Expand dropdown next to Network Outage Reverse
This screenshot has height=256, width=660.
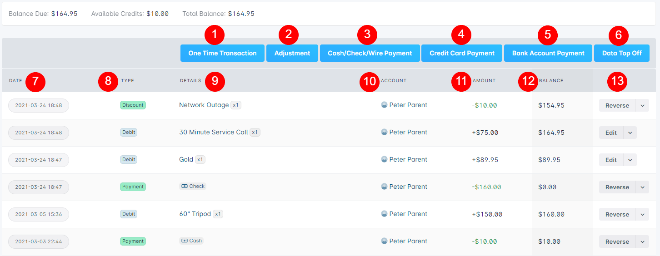[x=642, y=105]
